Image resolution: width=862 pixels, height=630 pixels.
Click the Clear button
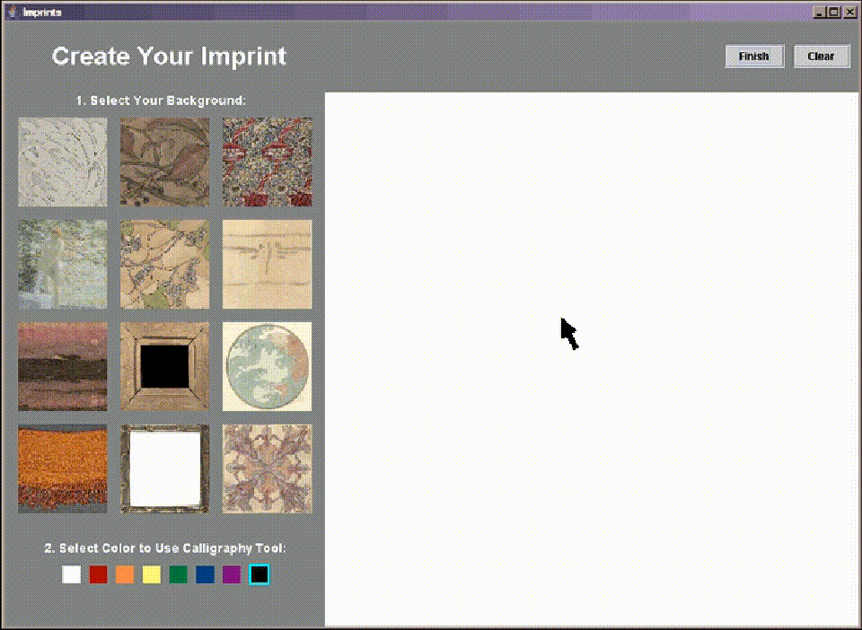tap(822, 57)
